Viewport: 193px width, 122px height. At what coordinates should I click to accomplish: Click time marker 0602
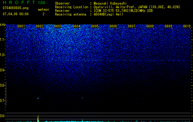pyautogui.click(x=40, y=26)
